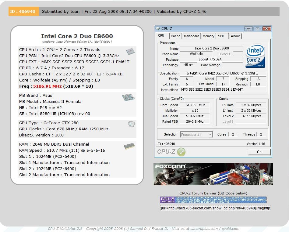Click the Intel Core 2 Duo logo
The height and width of the screenshot is (232, 289).
255,56
